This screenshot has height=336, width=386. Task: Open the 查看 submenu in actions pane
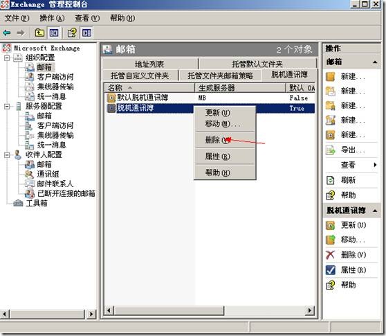351,165
